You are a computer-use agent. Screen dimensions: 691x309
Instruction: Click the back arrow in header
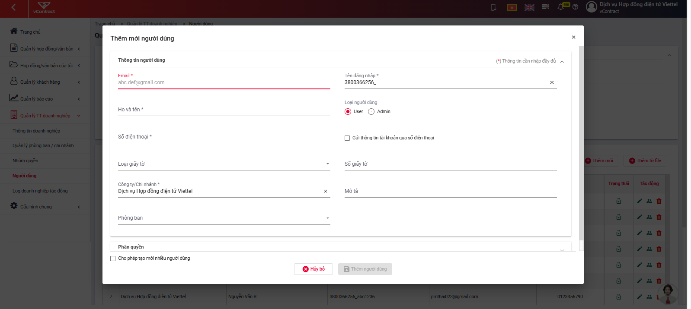coord(13,7)
